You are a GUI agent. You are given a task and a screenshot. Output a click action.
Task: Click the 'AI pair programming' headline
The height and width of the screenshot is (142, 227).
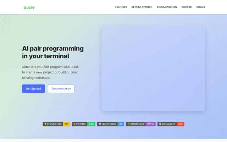[x=53, y=49]
